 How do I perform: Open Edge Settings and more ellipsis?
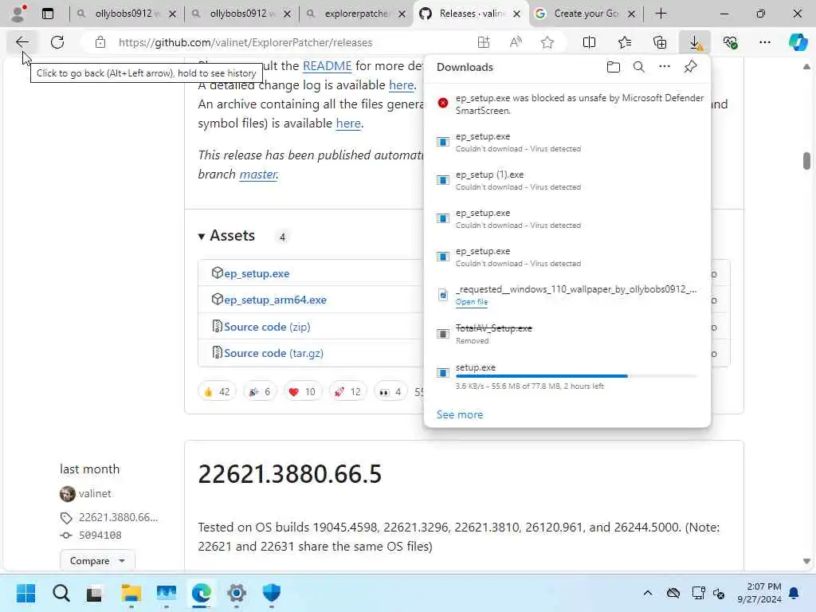(764, 42)
